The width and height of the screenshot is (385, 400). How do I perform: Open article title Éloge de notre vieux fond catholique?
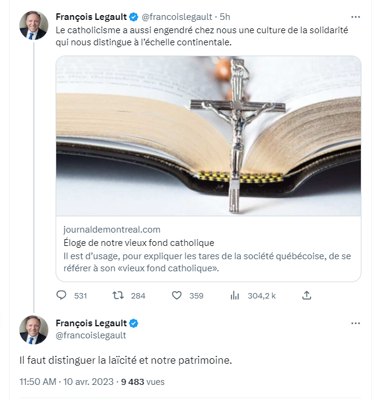(x=139, y=243)
